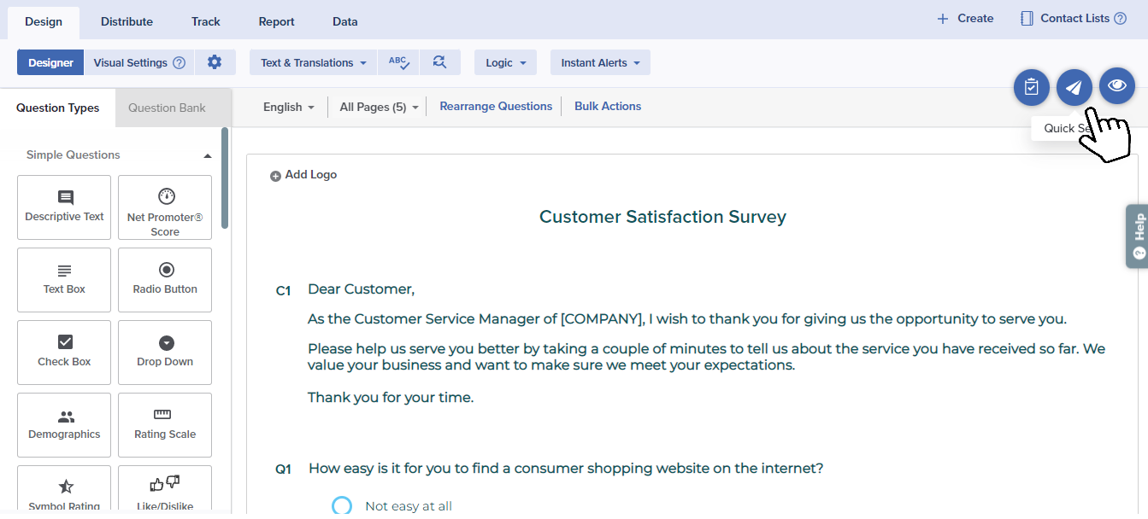
Task: Click the refresh translations icon
Action: pos(439,62)
